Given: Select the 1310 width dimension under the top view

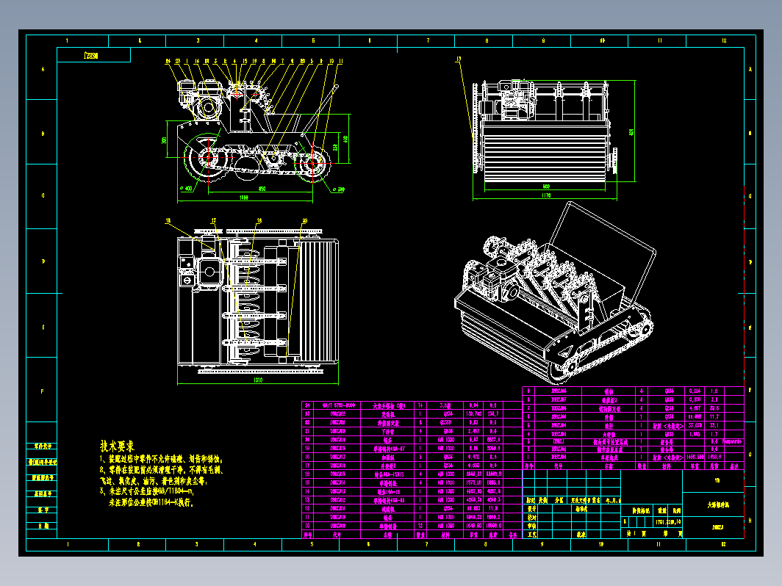Looking at the screenshot, I should click(x=258, y=380).
